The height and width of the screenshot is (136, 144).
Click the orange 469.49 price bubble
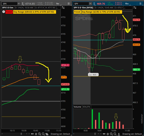[x=137, y=45]
